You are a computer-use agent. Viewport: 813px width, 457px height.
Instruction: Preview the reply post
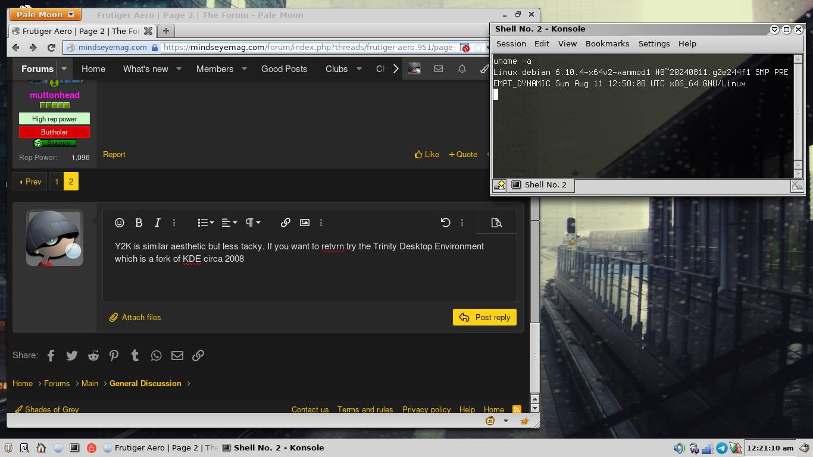[496, 223]
